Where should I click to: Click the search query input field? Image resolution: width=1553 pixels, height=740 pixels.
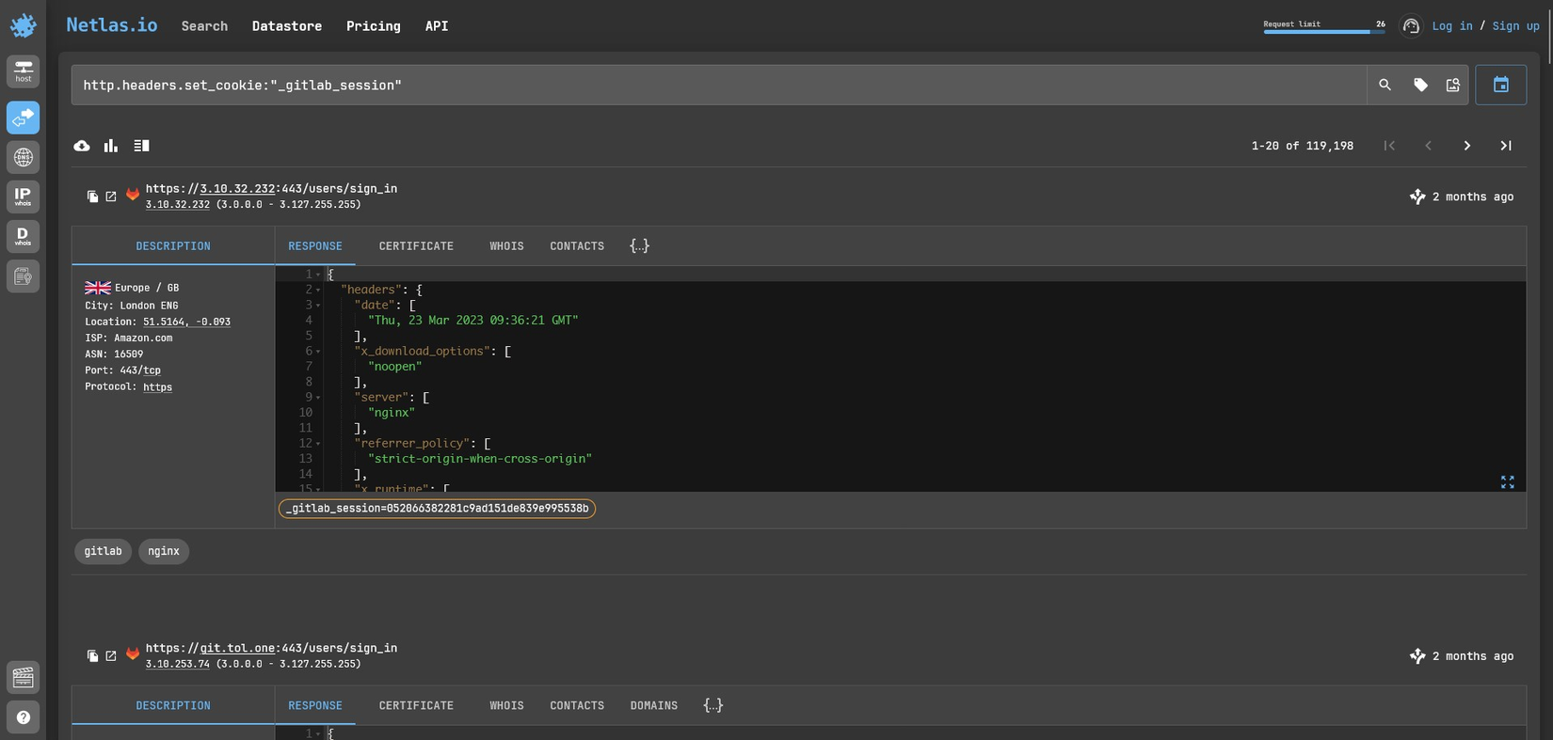coord(715,85)
